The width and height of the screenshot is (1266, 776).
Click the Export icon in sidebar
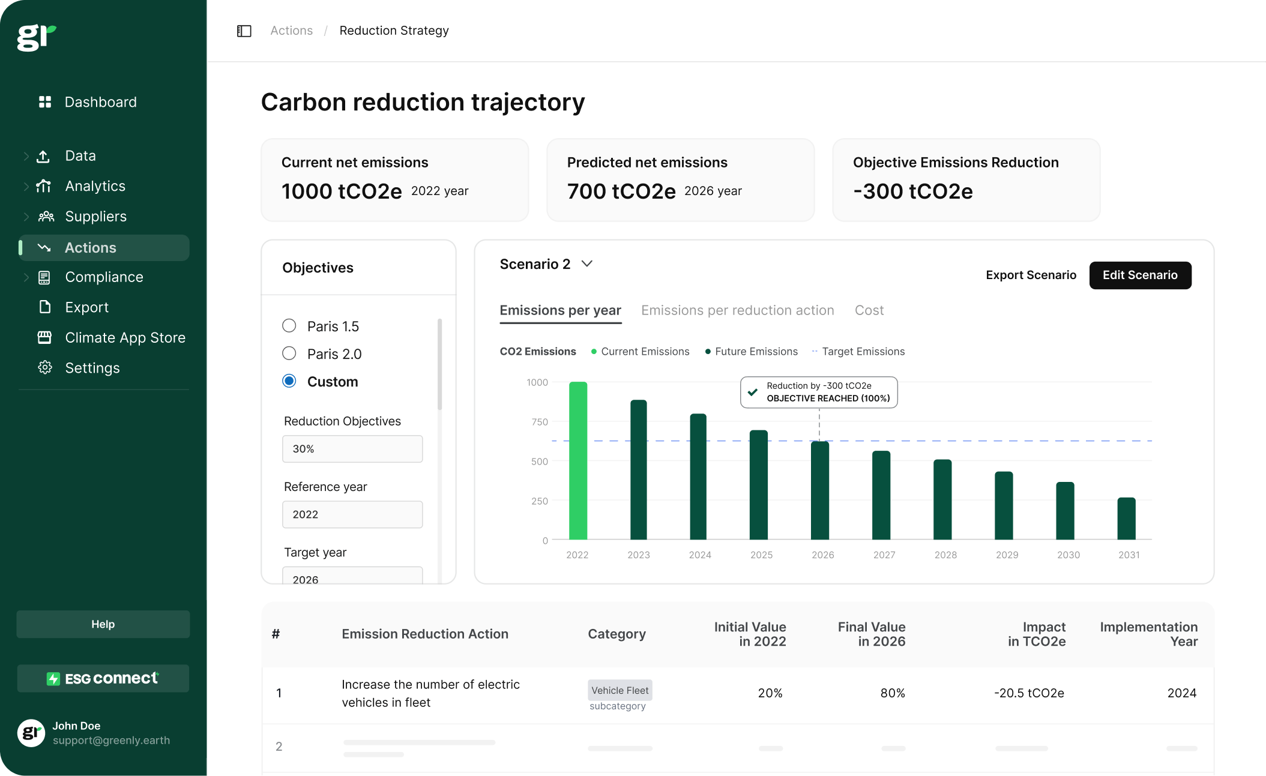click(43, 307)
